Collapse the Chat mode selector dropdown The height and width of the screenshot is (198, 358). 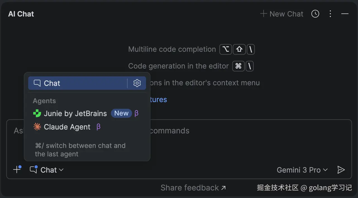52,170
